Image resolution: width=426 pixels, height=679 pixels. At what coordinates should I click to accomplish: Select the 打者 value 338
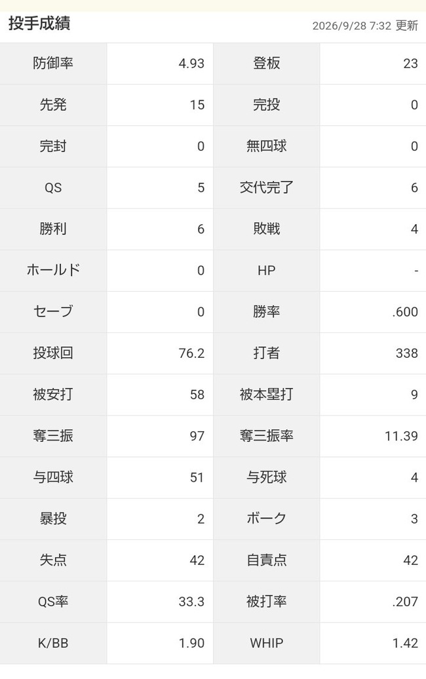(x=406, y=353)
